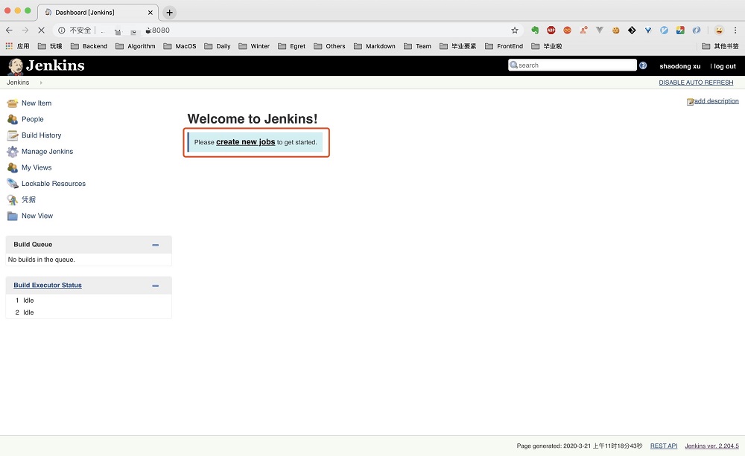Viewport: 745px width, 456px height.
Task: Bookmark page with the star icon
Action: [x=515, y=30]
